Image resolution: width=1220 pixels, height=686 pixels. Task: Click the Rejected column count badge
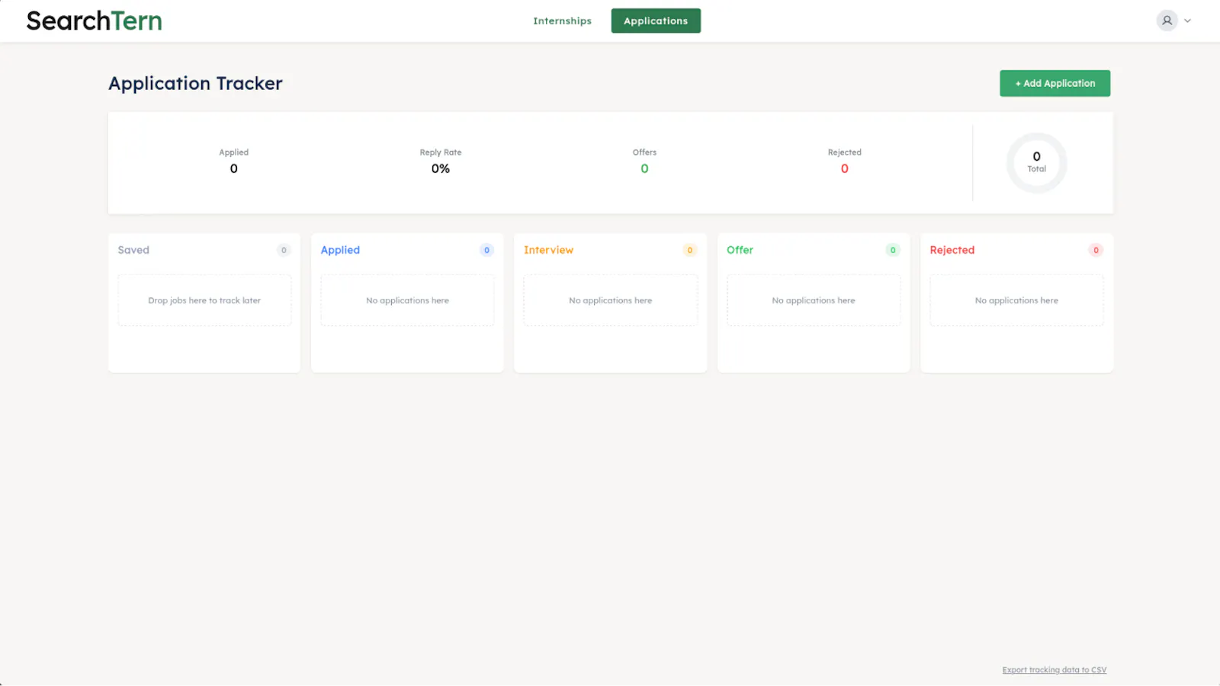coord(1096,250)
